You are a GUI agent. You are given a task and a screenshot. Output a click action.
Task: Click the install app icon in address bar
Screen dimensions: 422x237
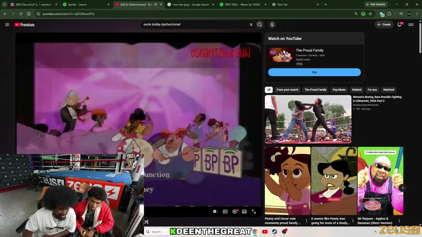pos(363,14)
